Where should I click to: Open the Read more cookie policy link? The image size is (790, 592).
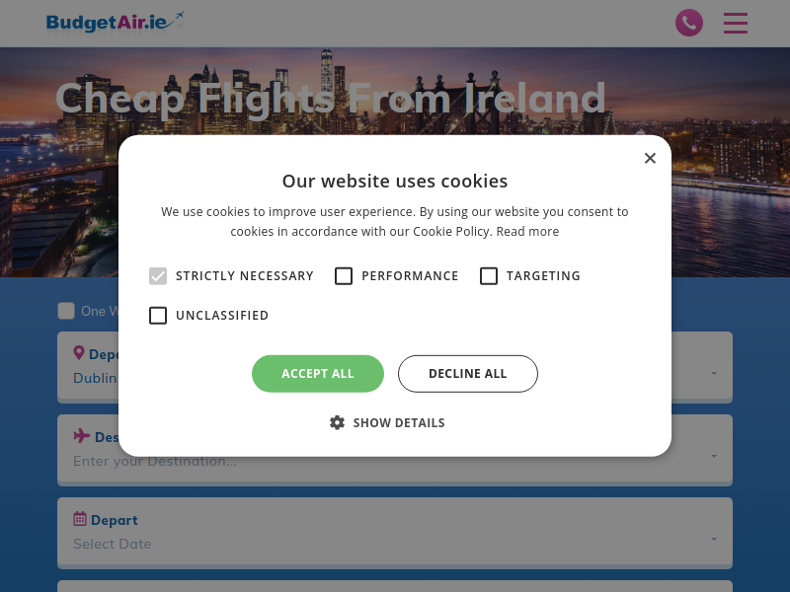527,232
